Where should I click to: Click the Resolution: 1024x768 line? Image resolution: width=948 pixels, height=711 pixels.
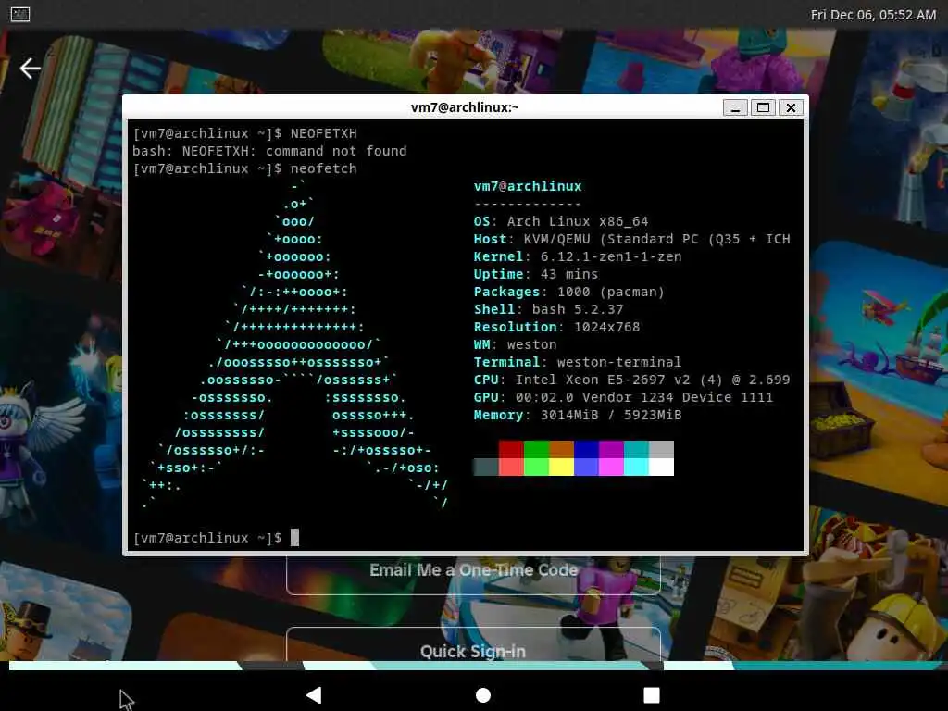(556, 327)
